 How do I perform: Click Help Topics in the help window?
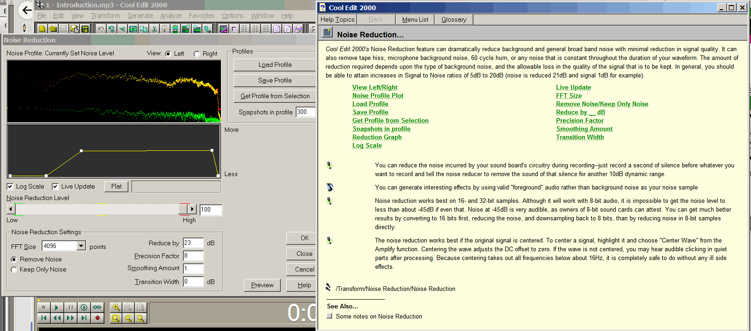[x=338, y=19]
